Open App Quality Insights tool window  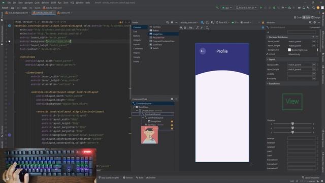(x=109, y=177)
